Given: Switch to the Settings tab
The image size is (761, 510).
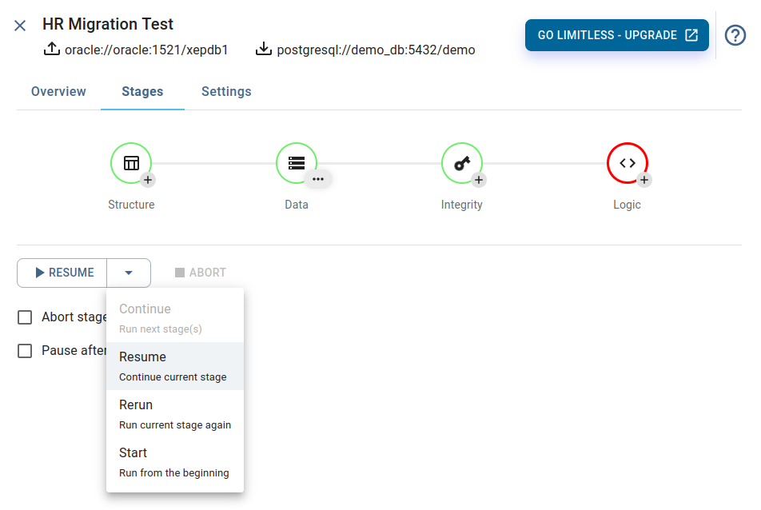Looking at the screenshot, I should tap(226, 92).
